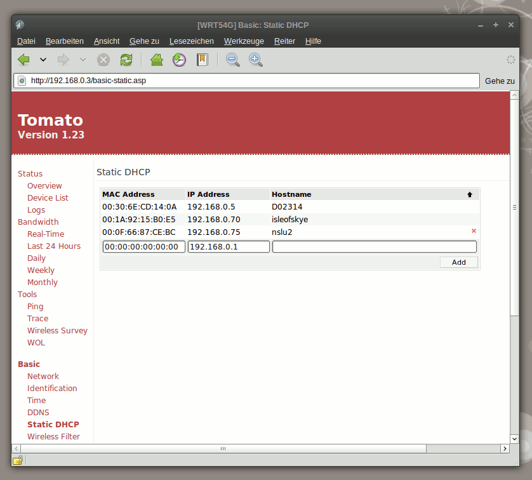This screenshot has width=532, height=480.
Task: Click the vertical scrollbar down arrow
Action: point(514,439)
